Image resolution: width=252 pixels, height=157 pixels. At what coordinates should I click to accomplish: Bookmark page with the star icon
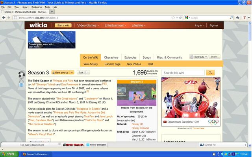click(x=173, y=18)
